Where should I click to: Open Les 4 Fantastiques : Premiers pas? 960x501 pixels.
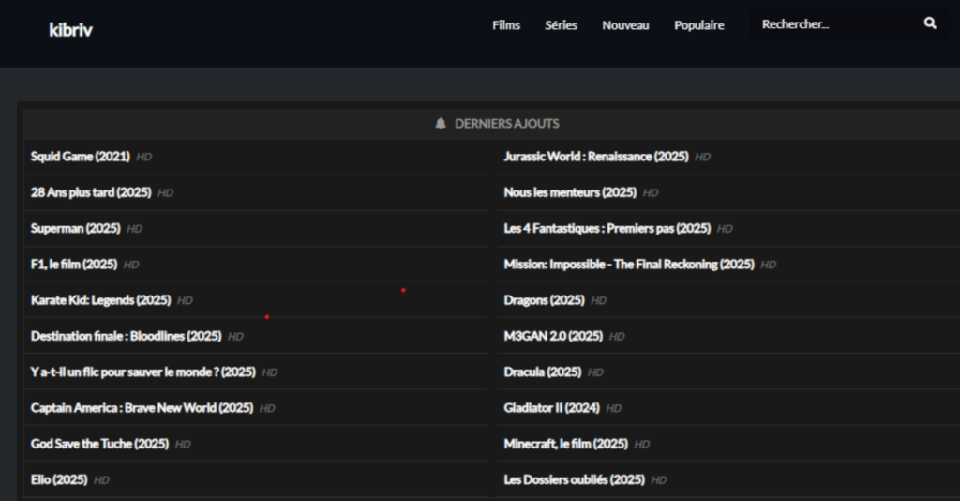[607, 228]
